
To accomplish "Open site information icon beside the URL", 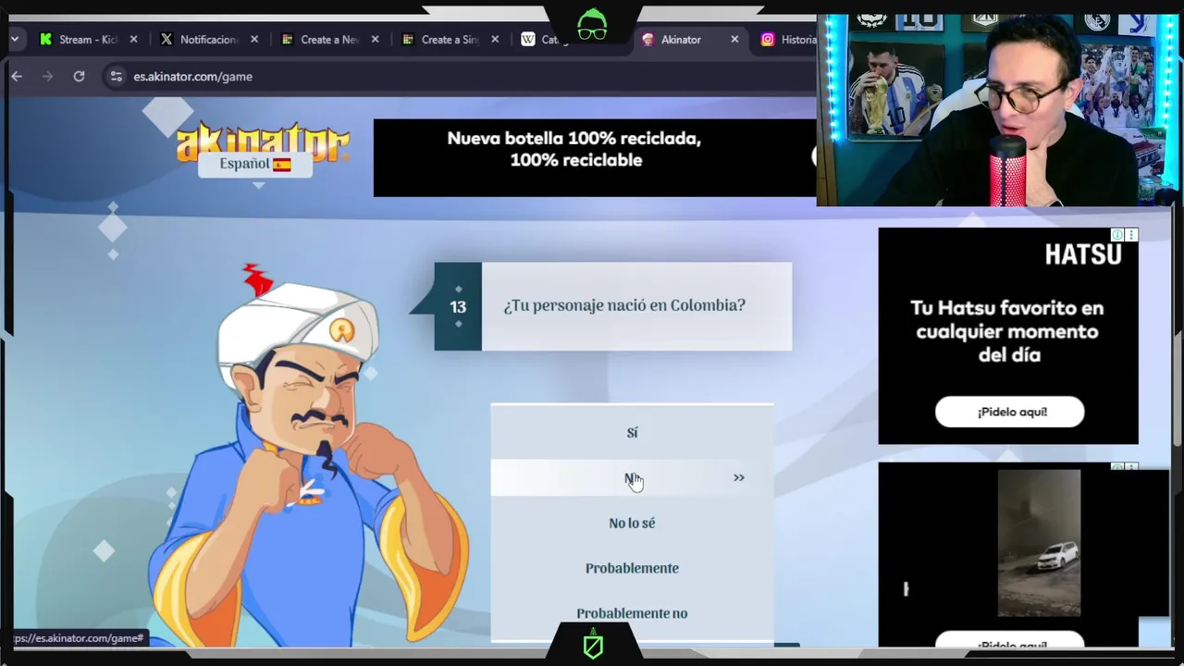I will (116, 76).
